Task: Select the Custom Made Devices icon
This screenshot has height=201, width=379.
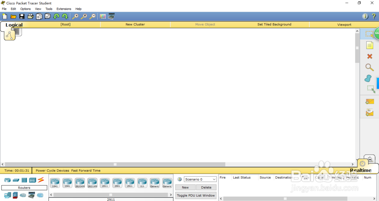Action: tap(31, 195)
